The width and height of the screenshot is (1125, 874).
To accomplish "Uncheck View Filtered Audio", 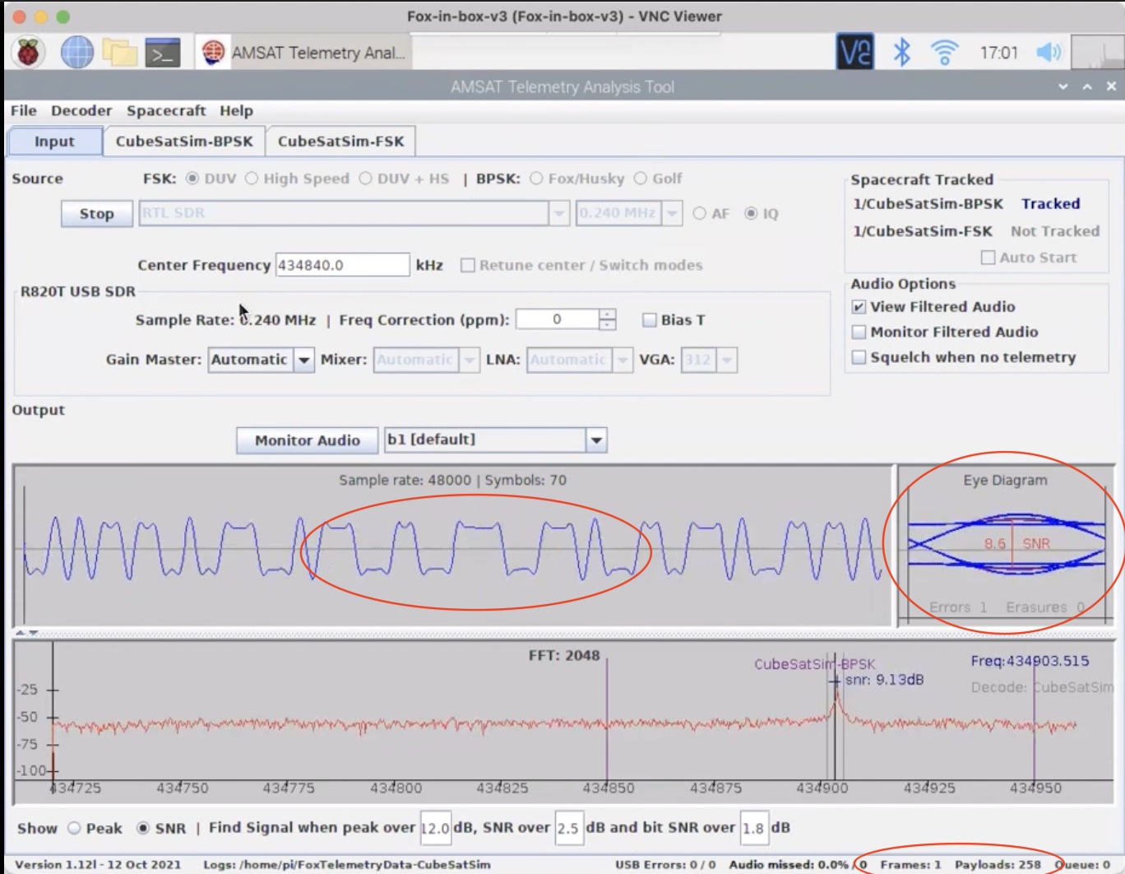I will [859, 307].
